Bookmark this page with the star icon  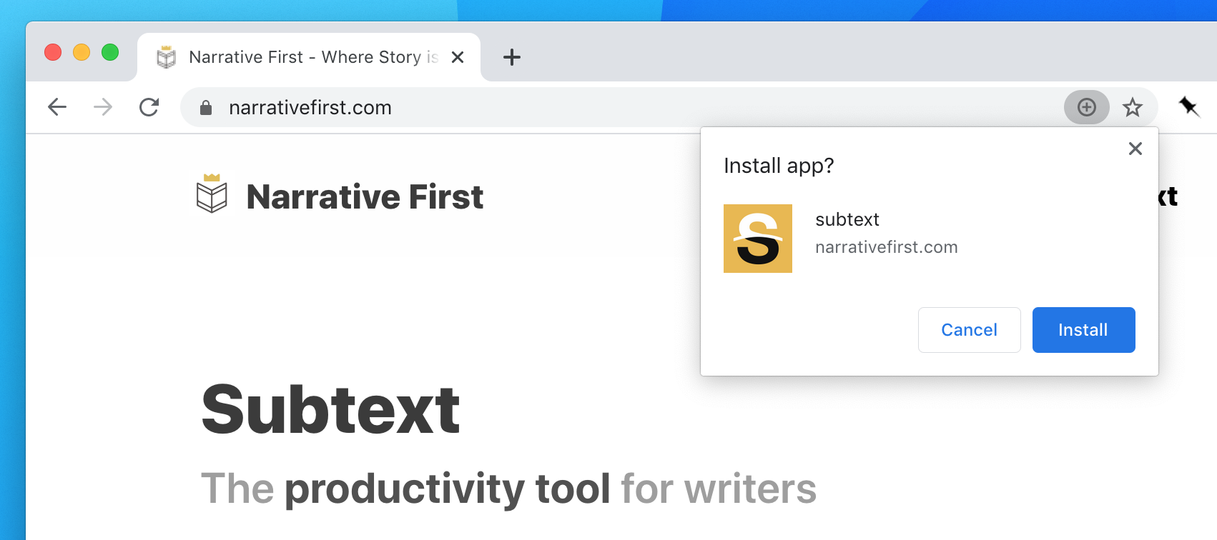coord(1133,108)
